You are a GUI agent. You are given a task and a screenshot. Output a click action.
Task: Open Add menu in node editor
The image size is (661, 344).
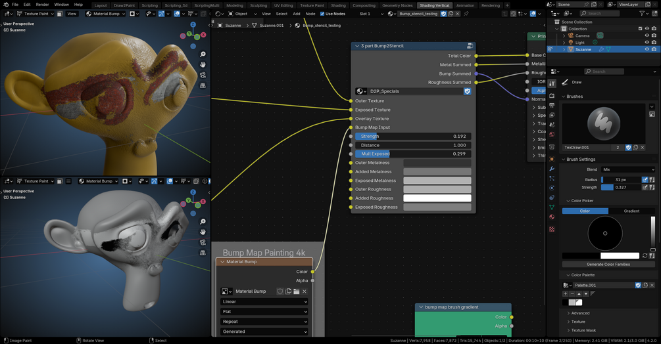[x=297, y=13]
